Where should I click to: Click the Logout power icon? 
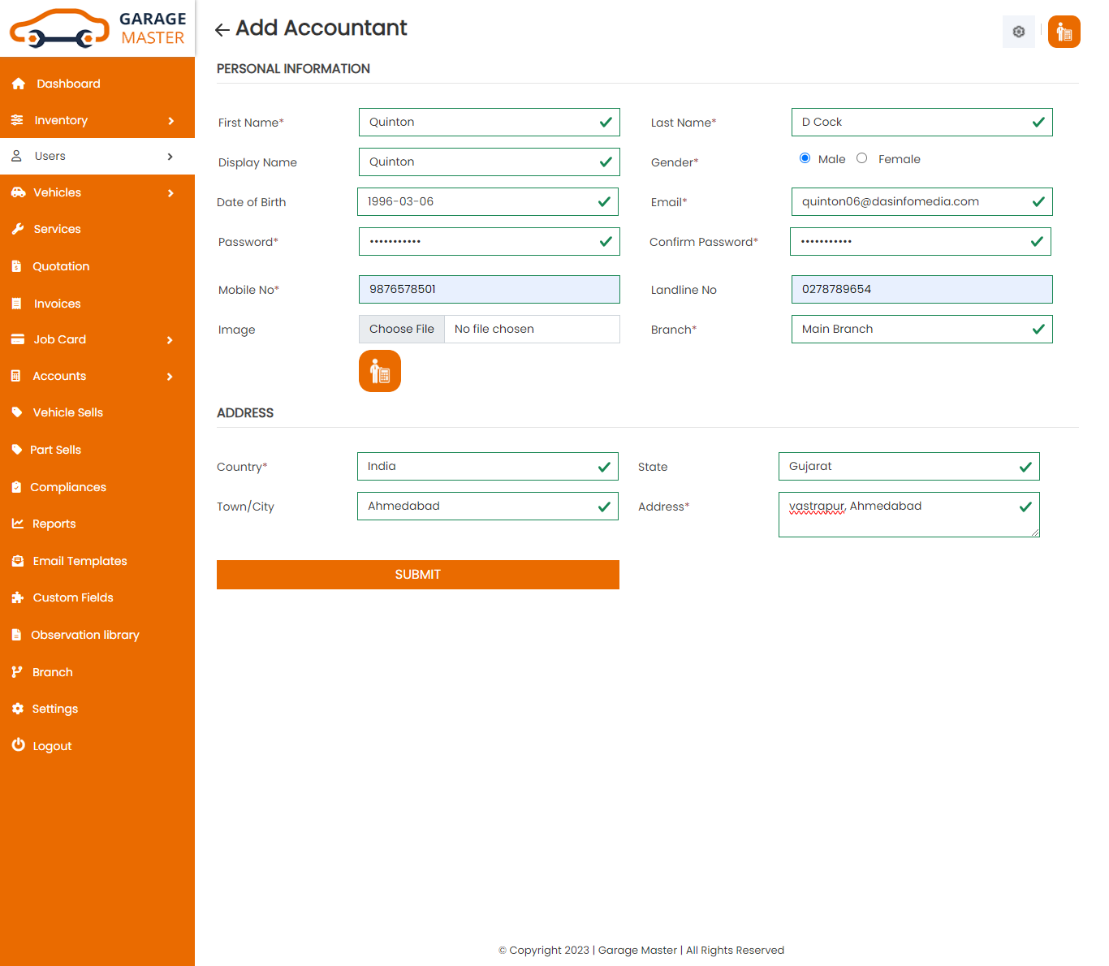pos(18,745)
